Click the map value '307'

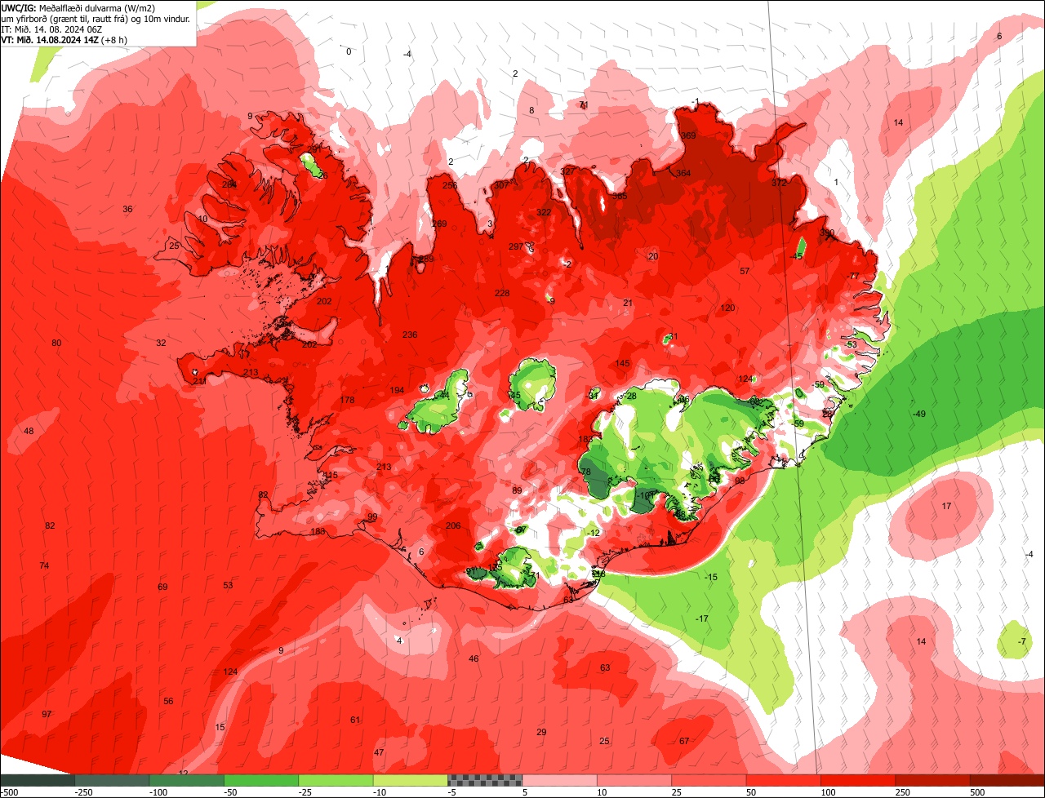[500, 185]
